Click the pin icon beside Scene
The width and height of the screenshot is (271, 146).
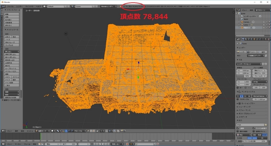(x=238, y=43)
